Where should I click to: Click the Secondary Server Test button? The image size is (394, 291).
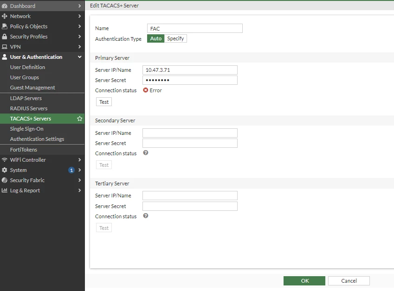click(104, 165)
